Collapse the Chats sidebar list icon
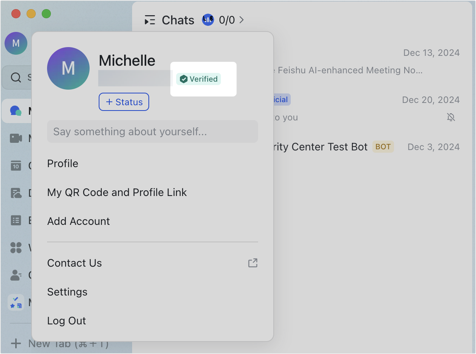 pyautogui.click(x=150, y=20)
